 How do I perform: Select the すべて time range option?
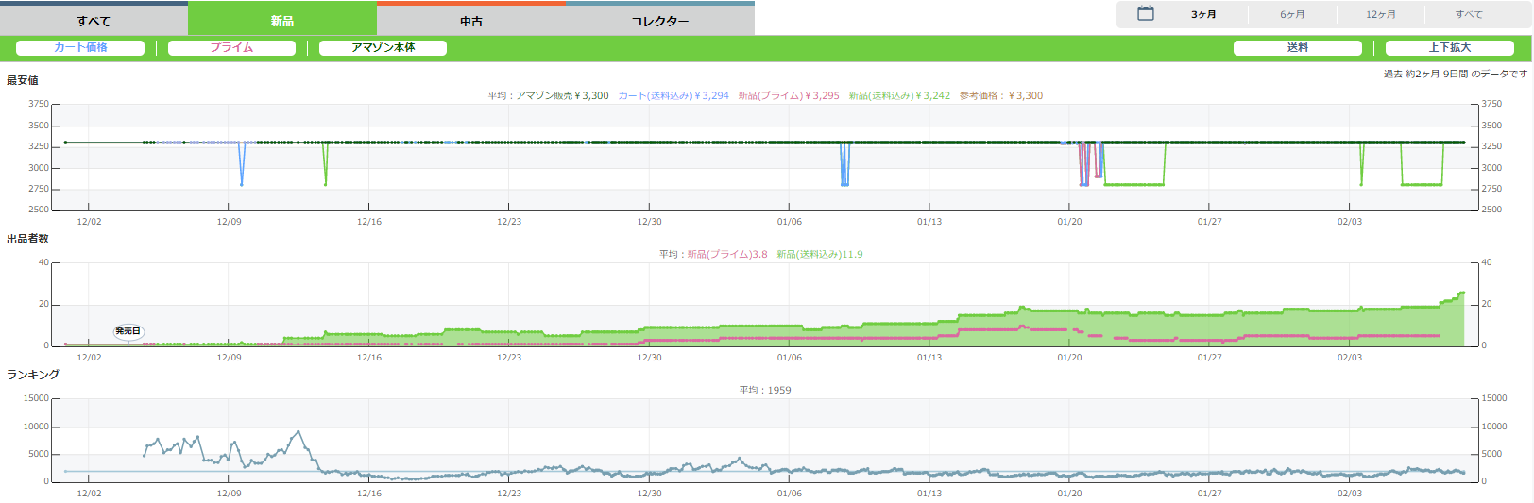1468,14
